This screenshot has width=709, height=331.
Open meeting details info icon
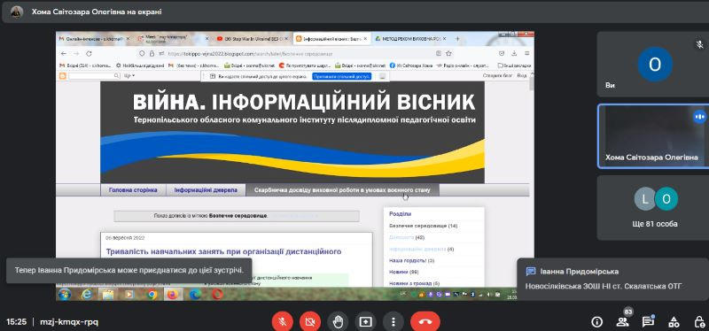pyautogui.click(x=596, y=322)
